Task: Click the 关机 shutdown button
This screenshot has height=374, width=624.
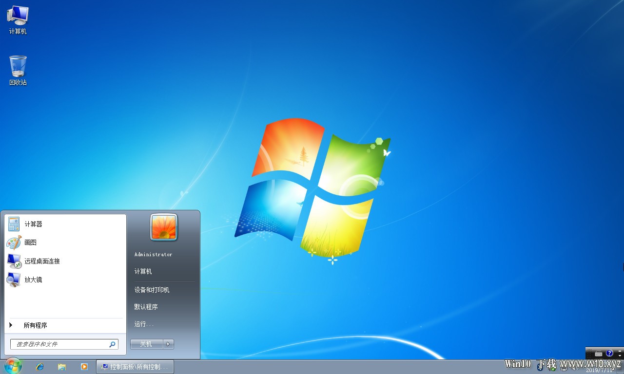Action: pos(147,344)
